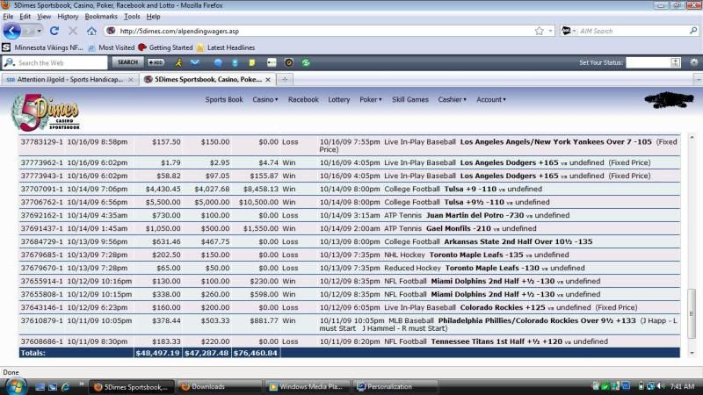This screenshot has width=703, height=395.
Task: Open Minnesota Vikings NF... bookmark
Action: tap(43, 47)
